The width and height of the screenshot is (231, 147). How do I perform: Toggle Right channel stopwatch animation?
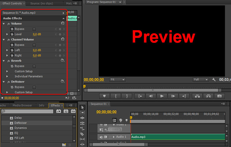point(12,55)
